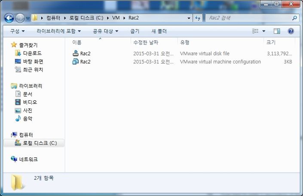This screenshot has width=303, height=196.
Task: Click the 최근 위치 icon
Action: point(18,69)
